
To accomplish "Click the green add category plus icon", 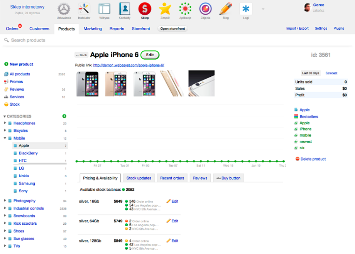I will 64,116.
